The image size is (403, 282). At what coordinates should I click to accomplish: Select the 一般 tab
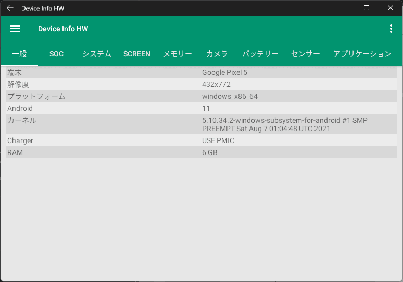click(19, 54)
